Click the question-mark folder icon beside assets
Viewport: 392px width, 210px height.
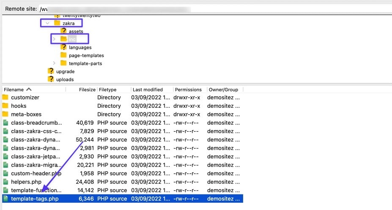(63, 31)
